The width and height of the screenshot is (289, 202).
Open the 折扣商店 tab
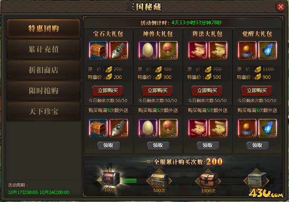pos(44,70)
